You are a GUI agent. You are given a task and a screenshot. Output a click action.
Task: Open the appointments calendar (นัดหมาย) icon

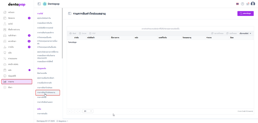click(x=5, y=18)
